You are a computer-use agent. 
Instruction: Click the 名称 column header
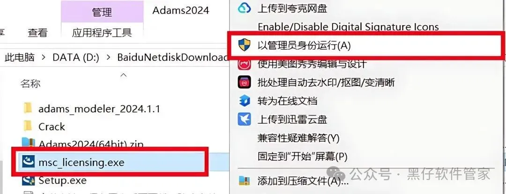[30, 84]
